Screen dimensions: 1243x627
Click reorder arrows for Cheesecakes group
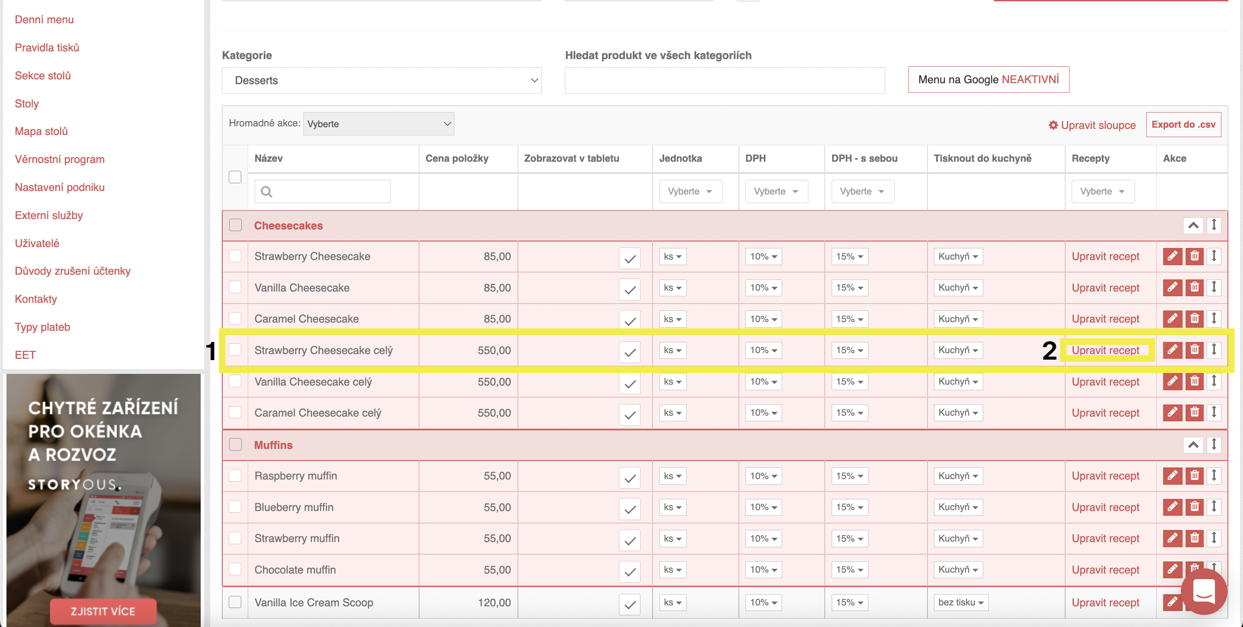(1214, 225)
